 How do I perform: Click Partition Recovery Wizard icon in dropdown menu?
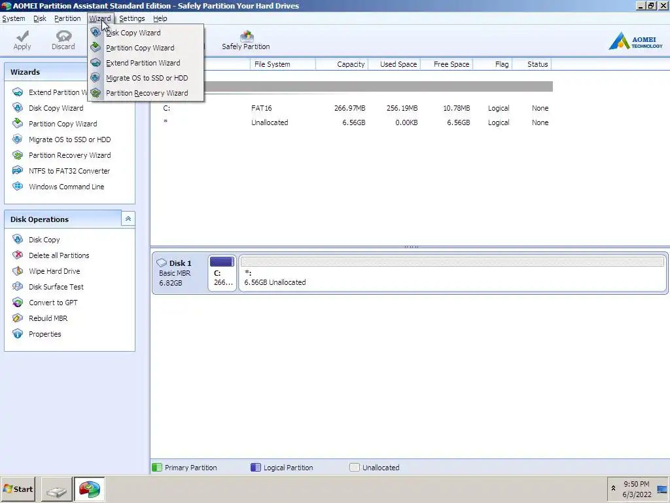96,93
